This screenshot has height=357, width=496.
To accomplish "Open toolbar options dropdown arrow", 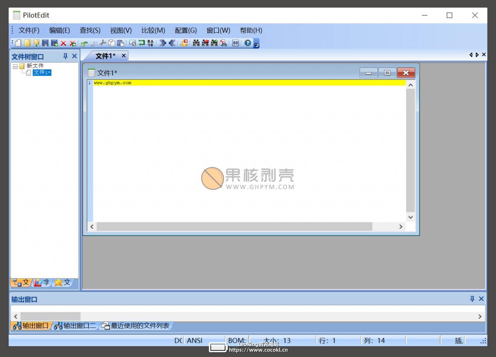I will point(257,43).
